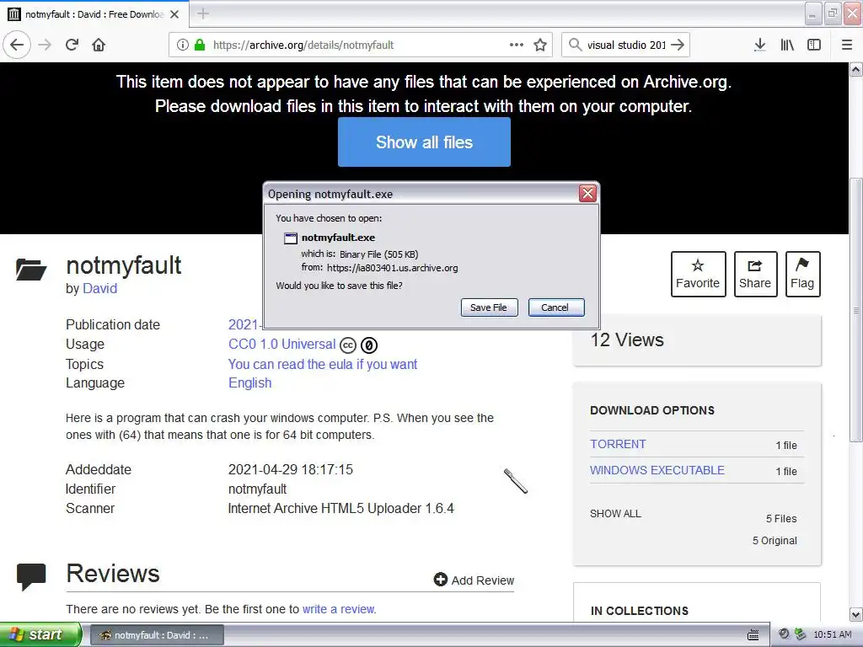The image size is (863, 647).
Task: Click the publication date 2021 link
Action: pyautogui.click(x=244, y=324)
